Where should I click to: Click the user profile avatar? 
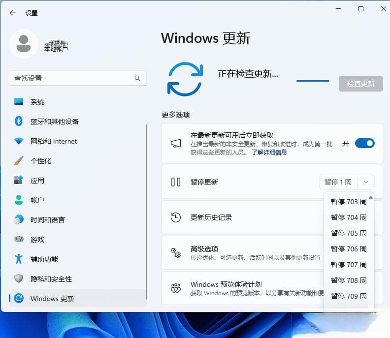coord(24,44)
